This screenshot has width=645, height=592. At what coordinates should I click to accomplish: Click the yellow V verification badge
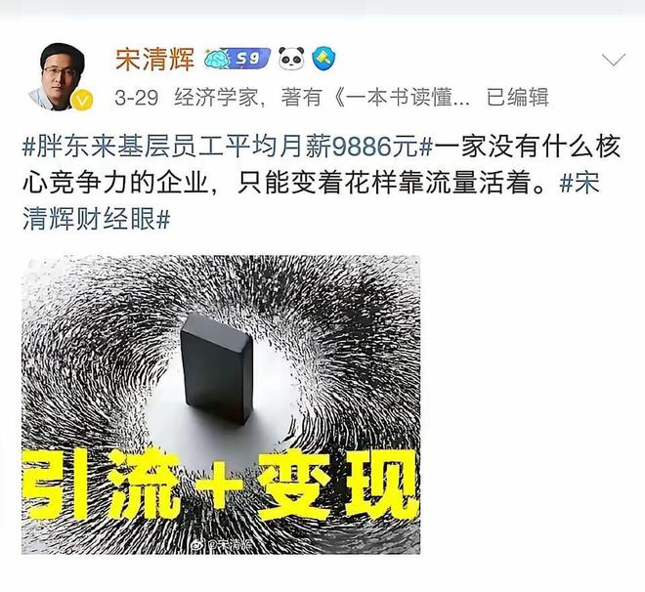click(82, 100)
